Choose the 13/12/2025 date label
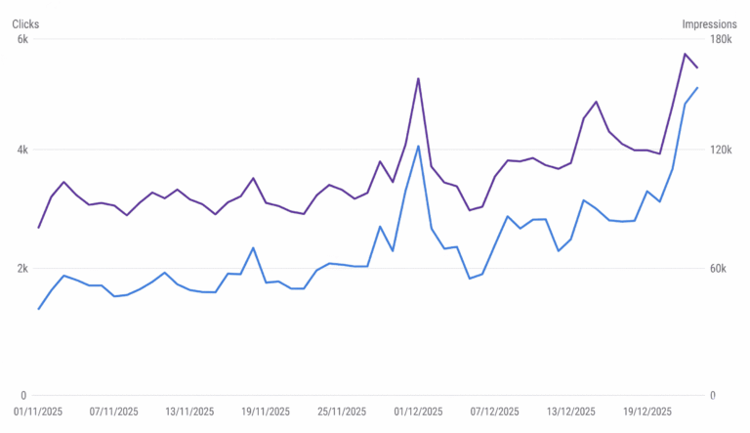 (570, 411)
